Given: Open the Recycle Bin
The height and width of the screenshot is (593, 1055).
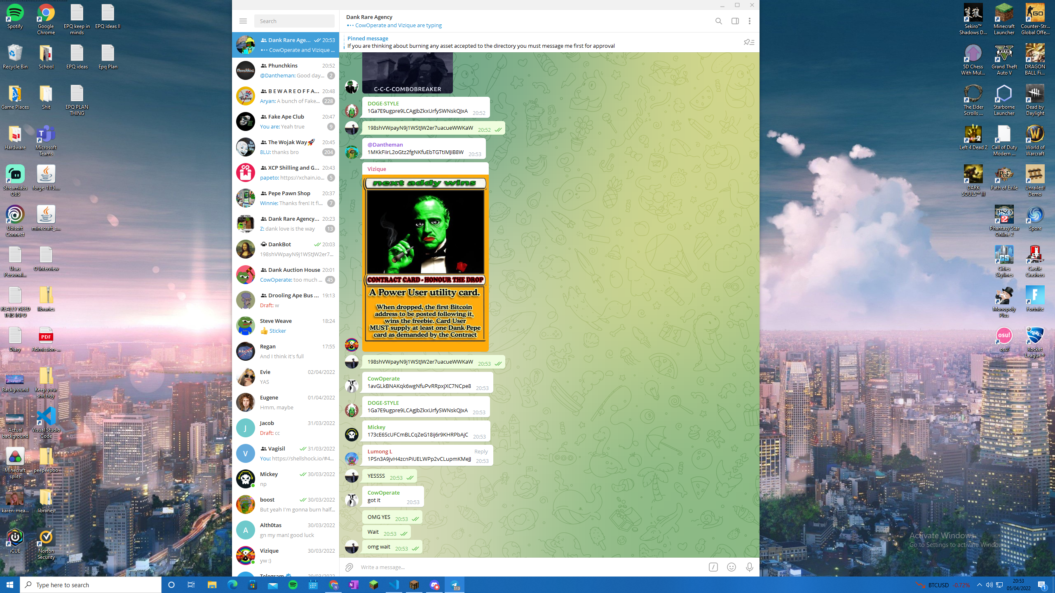Looking at the screenshot, I should click(x=15, y=57).
